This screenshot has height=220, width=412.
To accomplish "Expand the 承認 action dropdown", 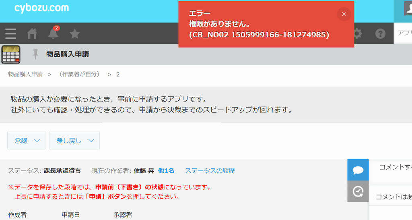I will click(26, 141).
